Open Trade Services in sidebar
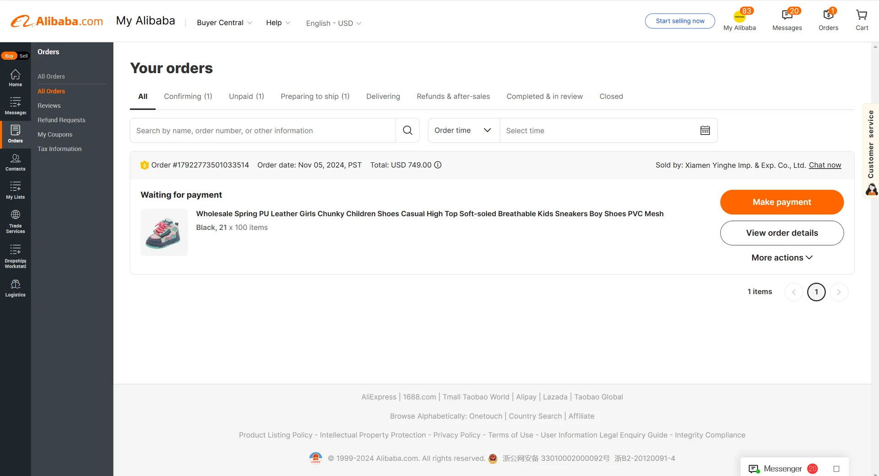 tap(15, 221)
